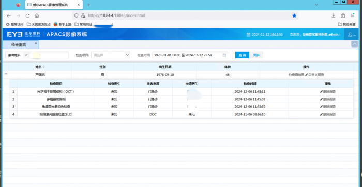Collapse the expanded row for 严国忠

[6, 74]
